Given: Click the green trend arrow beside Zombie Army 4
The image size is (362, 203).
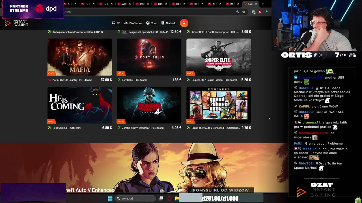Looking at the screenshot, I should click(x=119, y=128).
